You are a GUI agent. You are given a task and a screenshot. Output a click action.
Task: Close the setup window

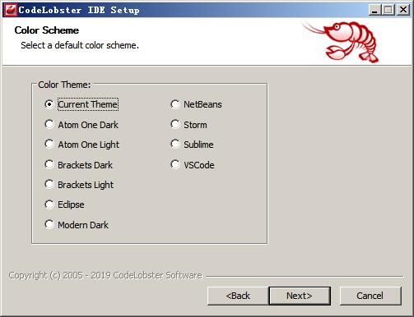click(403, 10)
